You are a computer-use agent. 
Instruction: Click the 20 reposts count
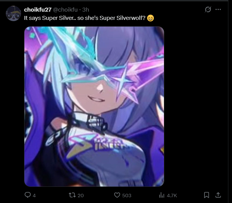coord(81,196)
